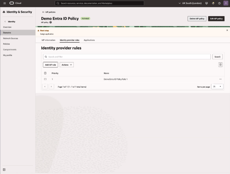
Task: Open the column visibility settings icon
Action: click(x=220, y=65)
